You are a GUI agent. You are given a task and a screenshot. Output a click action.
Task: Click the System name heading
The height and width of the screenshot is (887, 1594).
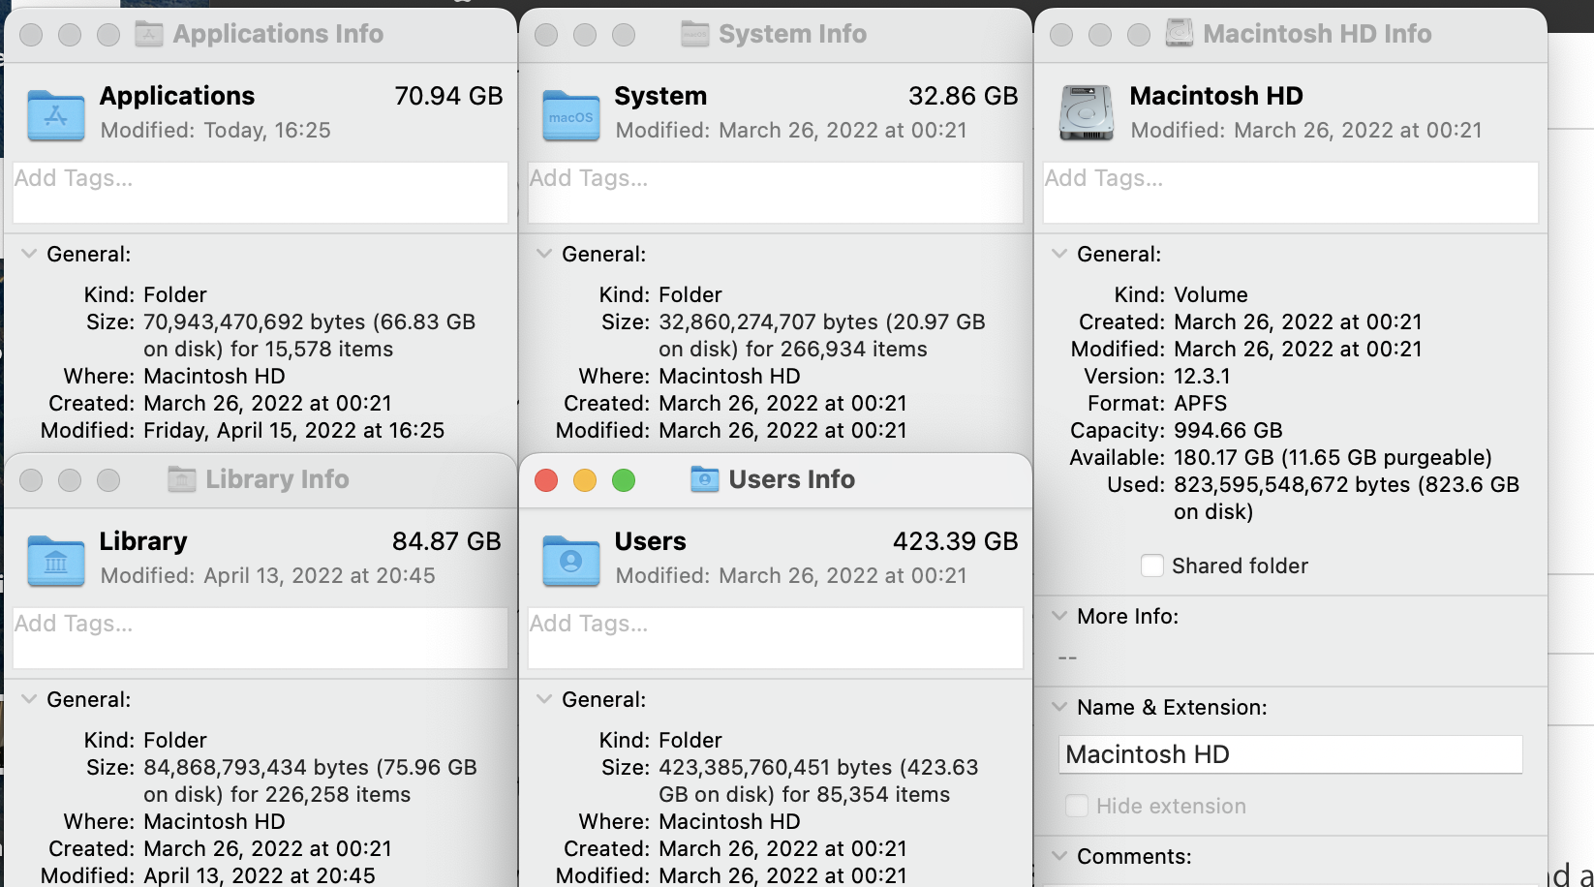click(x=660, y=96)
